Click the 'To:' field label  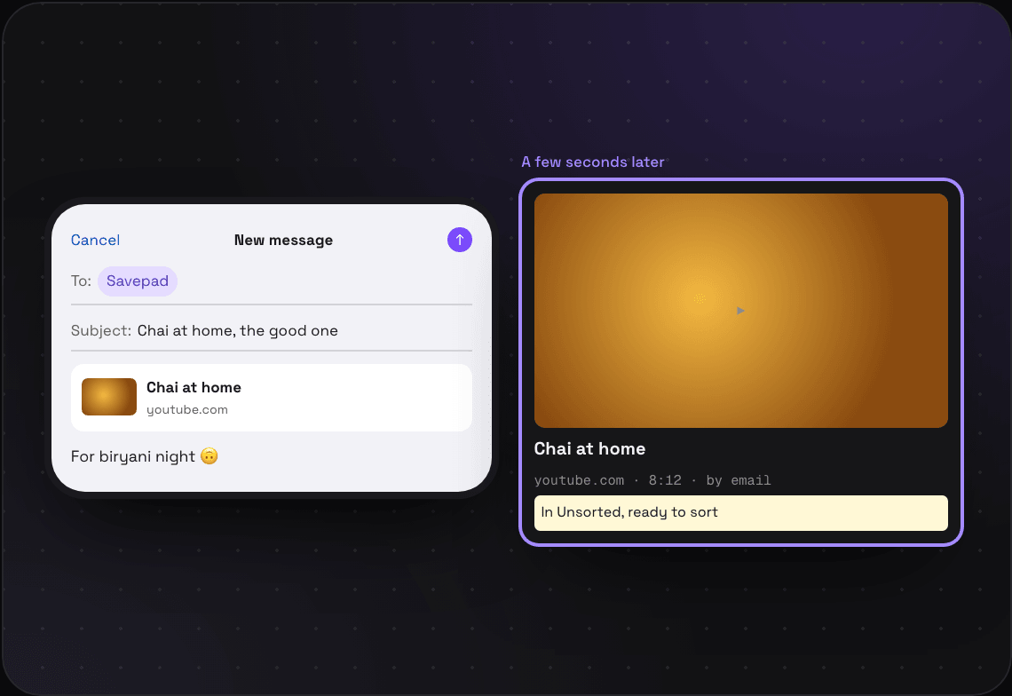tap(82, 281)
